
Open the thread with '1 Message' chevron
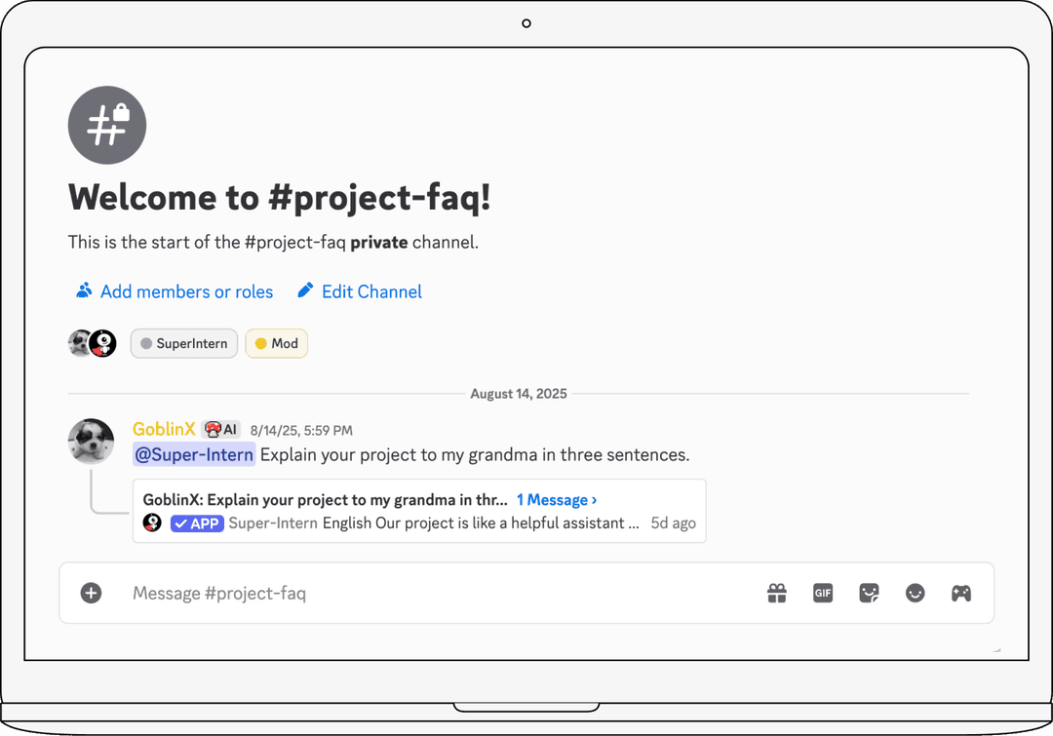(556, 499)
